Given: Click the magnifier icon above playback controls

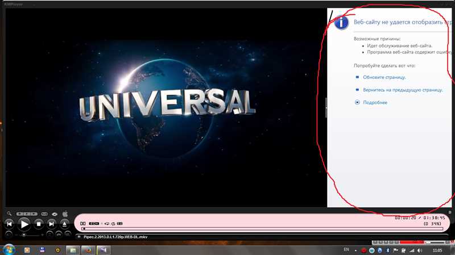Looking at the screenshot, I should coord(9,214).
